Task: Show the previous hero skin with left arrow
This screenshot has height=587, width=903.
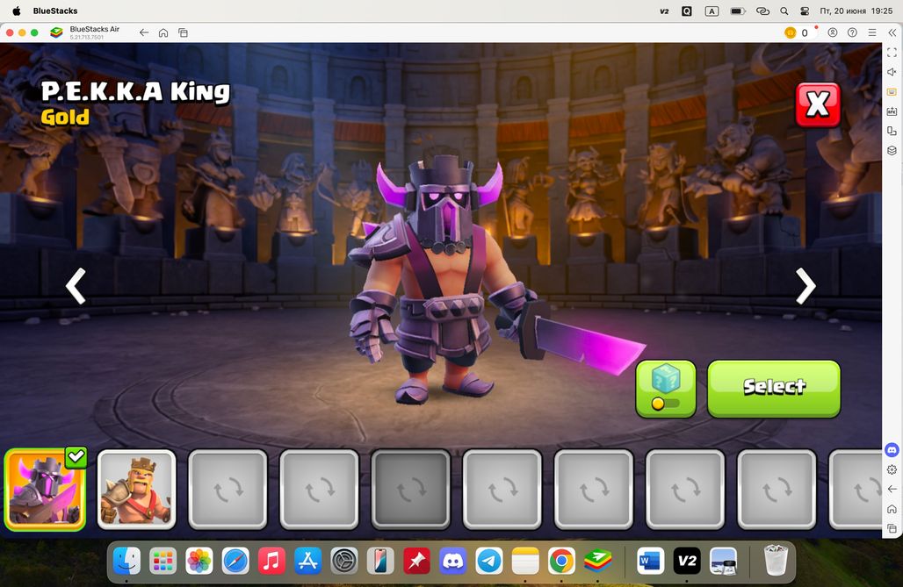Action: [76, 285]
